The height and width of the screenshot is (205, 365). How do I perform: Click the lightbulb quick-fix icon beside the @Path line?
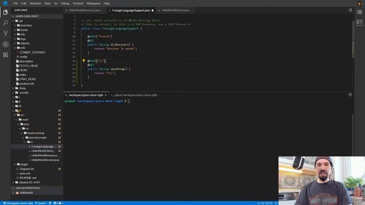point(84,61)
